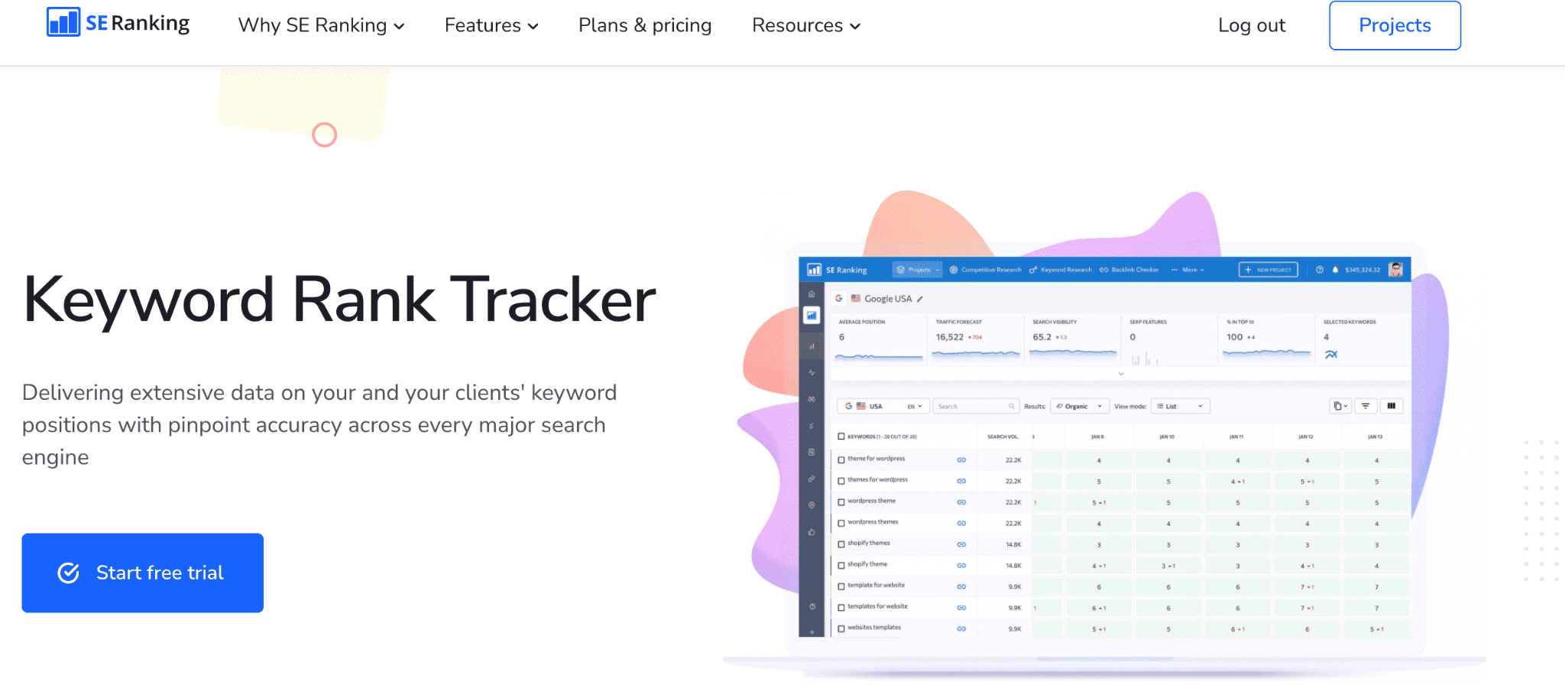Click the link icon for websites templates
The height and width of the screenshot is (698, 1565).
point(961,628)
